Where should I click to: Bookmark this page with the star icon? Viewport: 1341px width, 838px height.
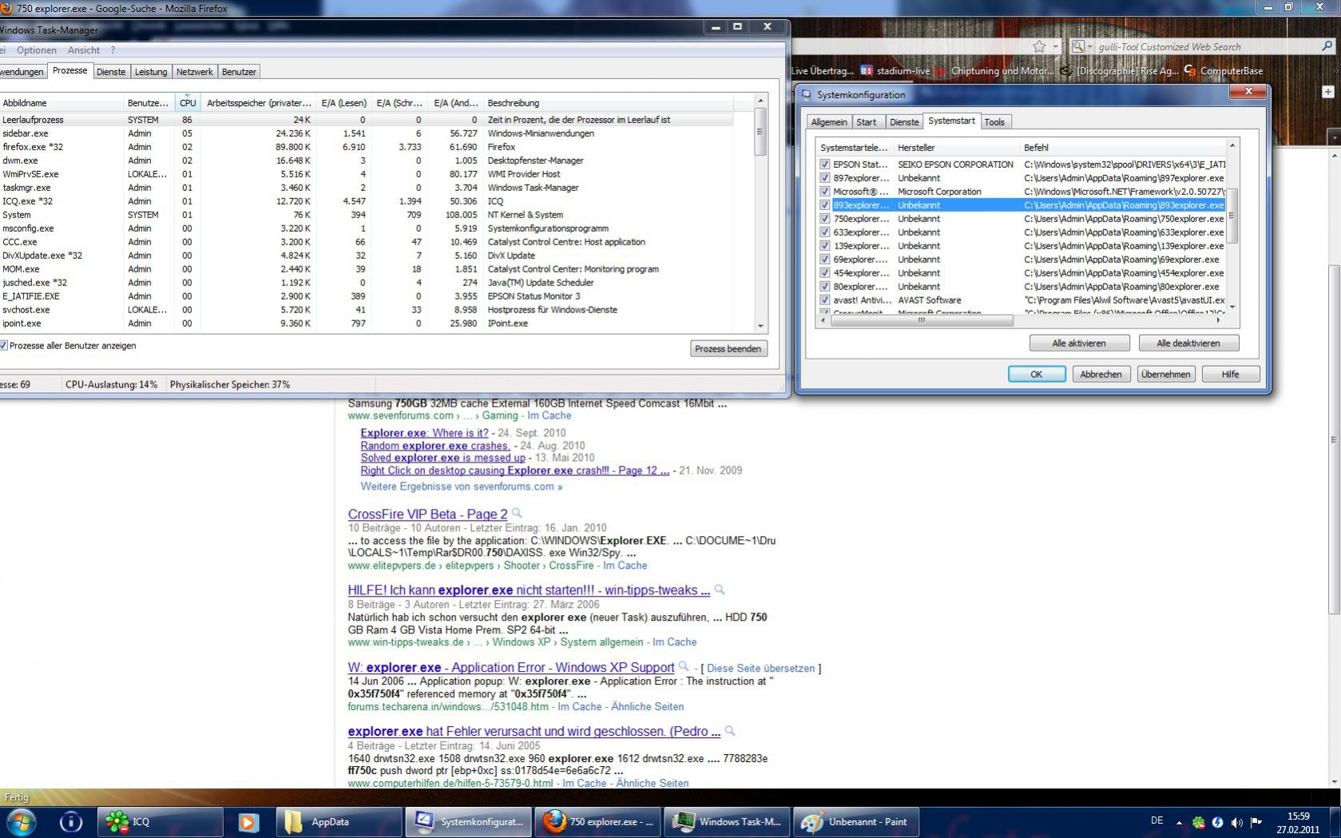click(1038, 46)
